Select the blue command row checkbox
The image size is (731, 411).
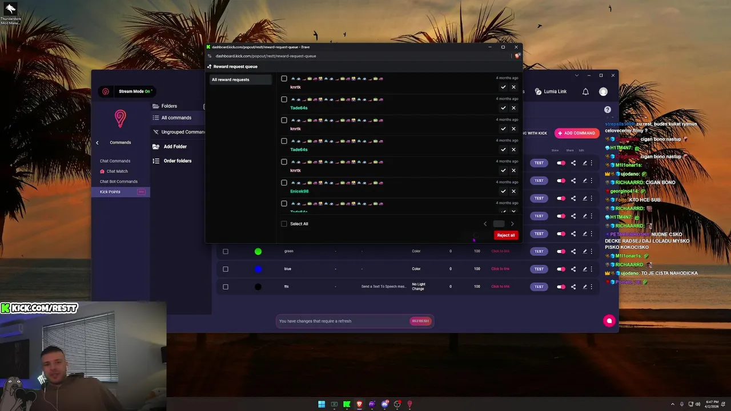(x=226, y=269)
